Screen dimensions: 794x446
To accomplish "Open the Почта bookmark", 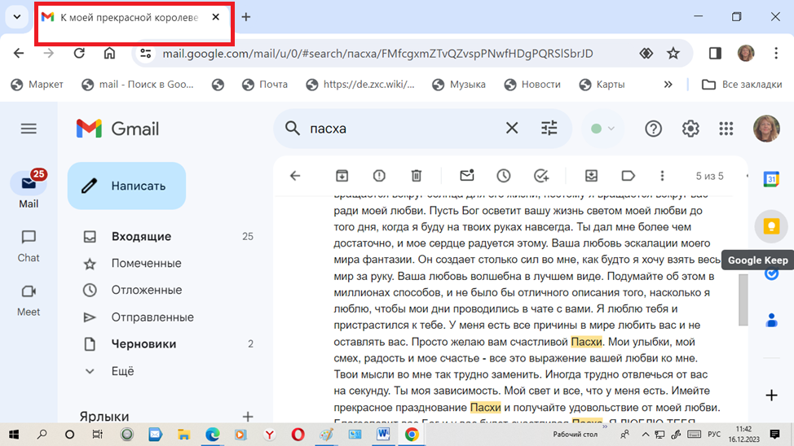I will point(265,85).
